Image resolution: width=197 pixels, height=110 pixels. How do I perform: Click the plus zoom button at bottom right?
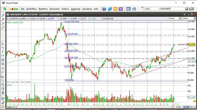192,107
